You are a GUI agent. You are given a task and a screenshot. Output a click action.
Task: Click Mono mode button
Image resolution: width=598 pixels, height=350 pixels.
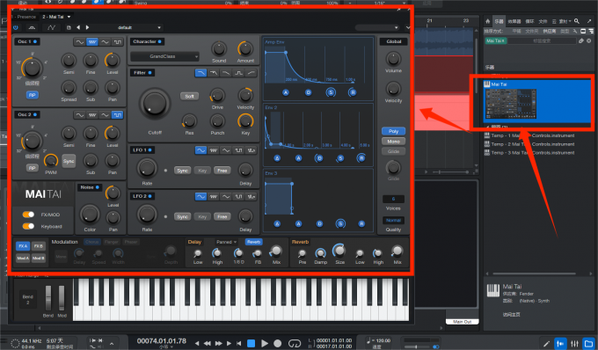click(x=393, y=142)
